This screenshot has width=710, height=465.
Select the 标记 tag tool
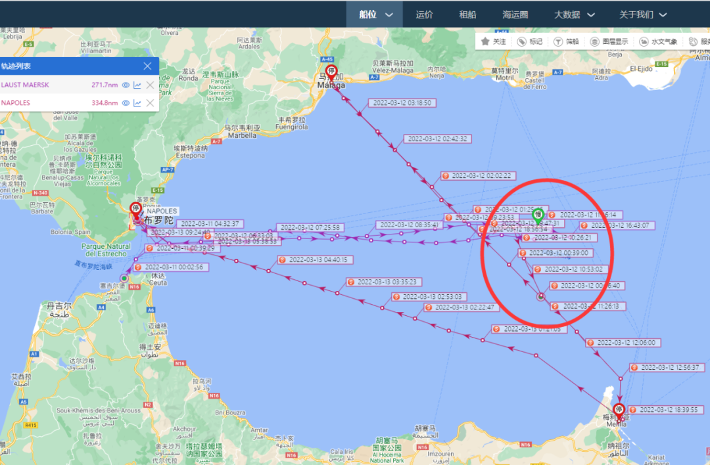point(529,41)
